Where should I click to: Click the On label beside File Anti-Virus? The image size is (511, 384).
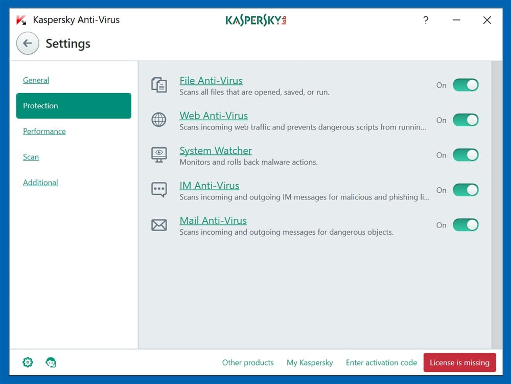[442, 85]
